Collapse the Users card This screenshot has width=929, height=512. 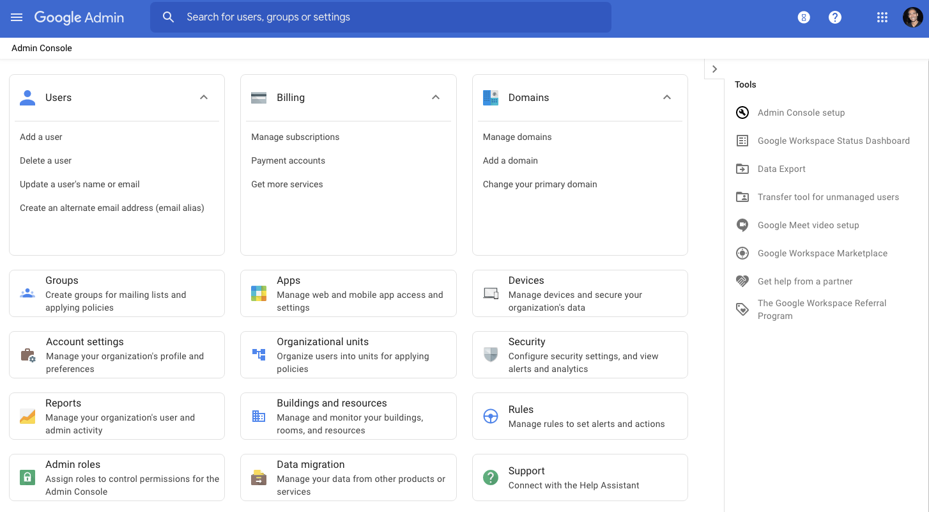[204, 97]
